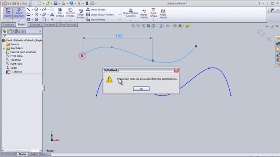The height and width of the screenshot is (157, 280).
Task: Toggle the Rapid Sketch tool
Action: (x=163, y=14)
